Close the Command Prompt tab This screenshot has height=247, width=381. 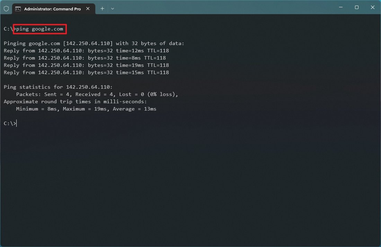point(88,9)
